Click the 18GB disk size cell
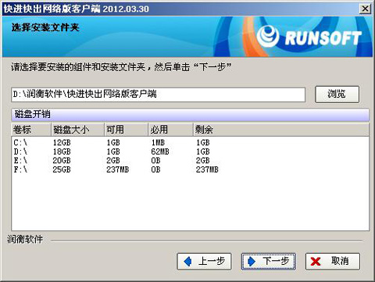 (x=62, y=152)
